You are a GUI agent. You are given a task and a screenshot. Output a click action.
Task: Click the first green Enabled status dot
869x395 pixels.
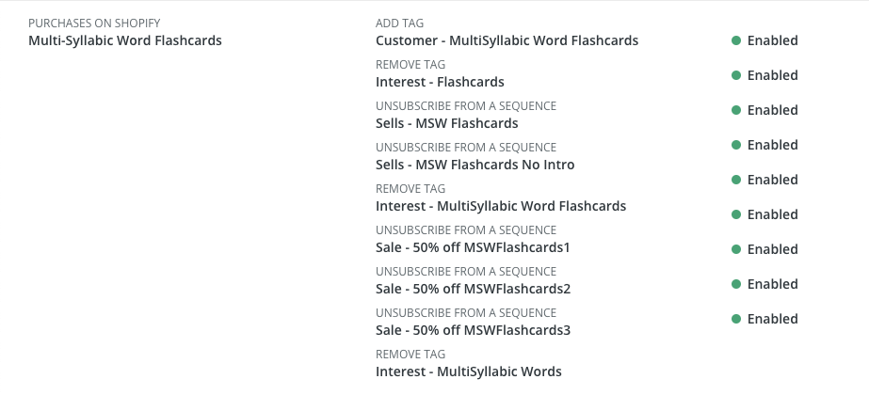(x=736, y=40)
